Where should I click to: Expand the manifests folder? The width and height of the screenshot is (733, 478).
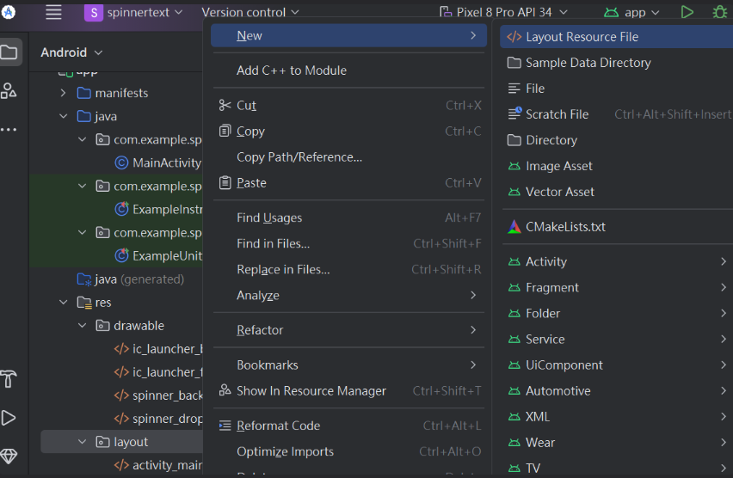point(63,93)
